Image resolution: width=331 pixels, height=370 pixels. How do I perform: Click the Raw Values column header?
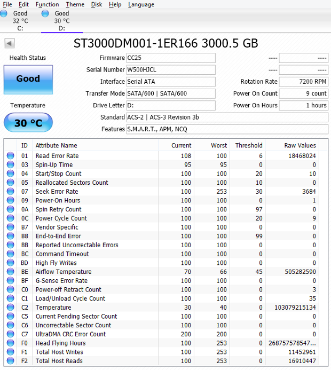pyautogui.click(x=293, y=145)
